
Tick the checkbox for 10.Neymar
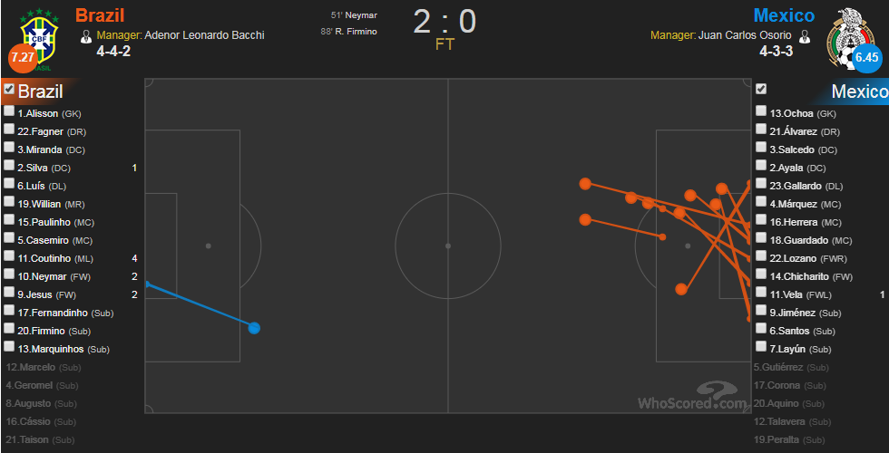click(9, 274)
